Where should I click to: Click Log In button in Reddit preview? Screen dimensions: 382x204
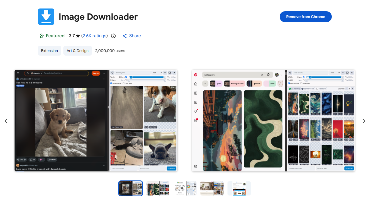[96, 73]
